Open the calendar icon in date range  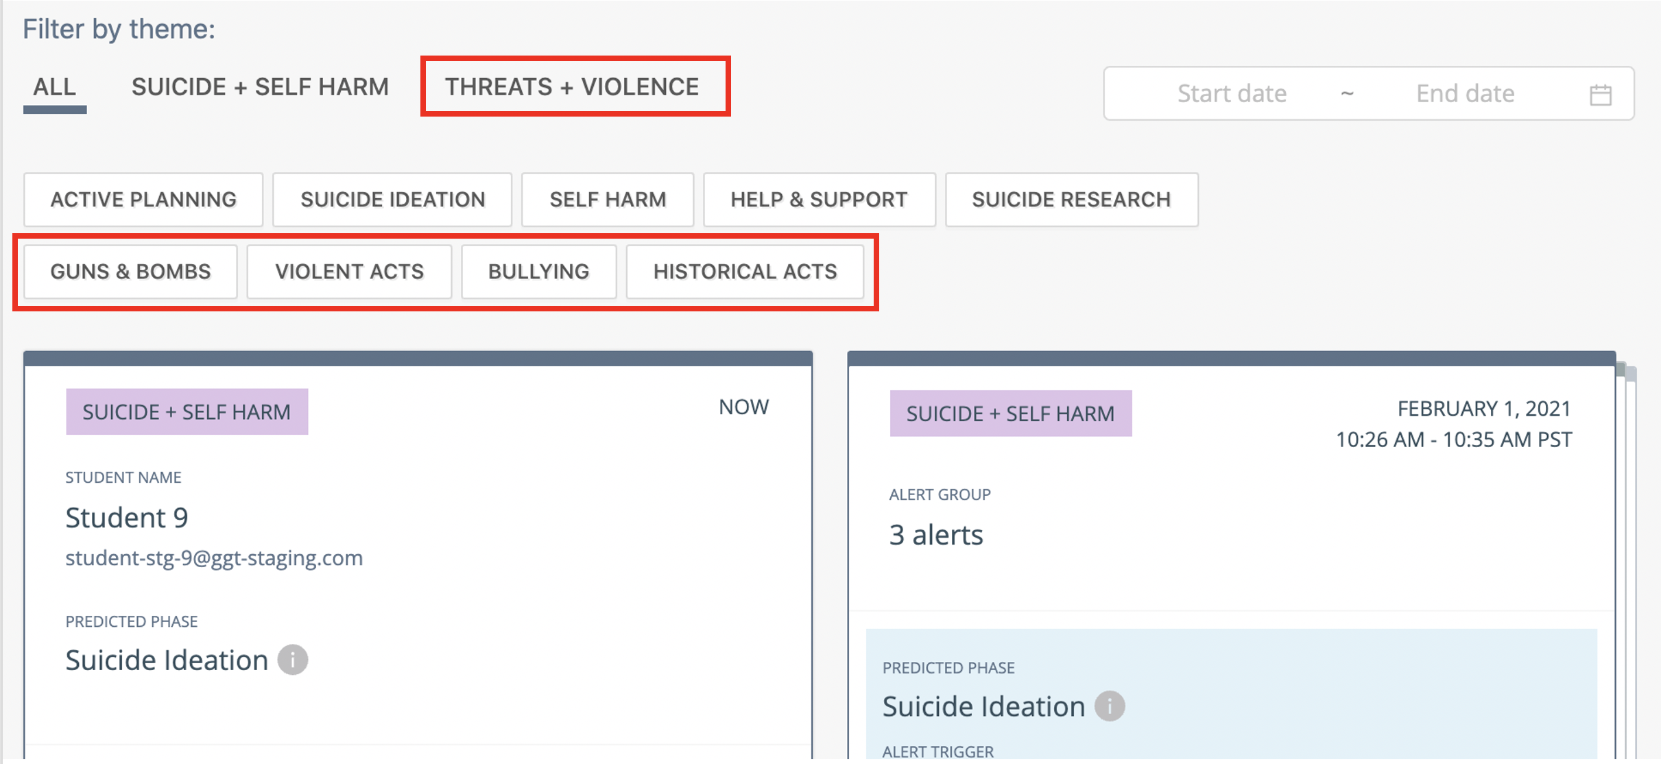tap(1601, 95)
